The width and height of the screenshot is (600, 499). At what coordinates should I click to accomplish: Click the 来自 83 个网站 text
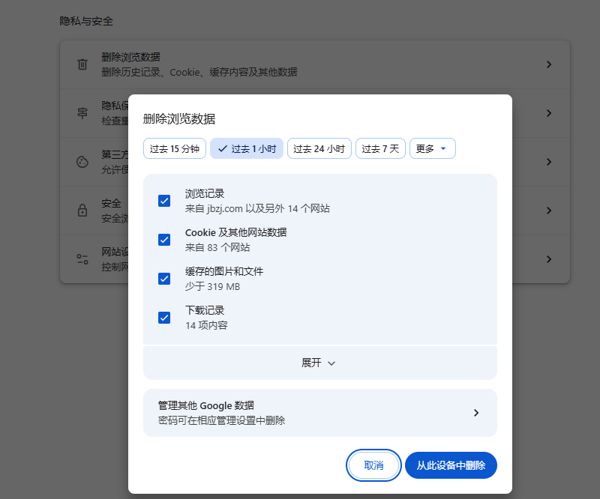coord(217,247)
